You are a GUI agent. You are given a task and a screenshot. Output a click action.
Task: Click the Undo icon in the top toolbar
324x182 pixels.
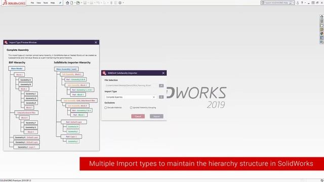98,3
